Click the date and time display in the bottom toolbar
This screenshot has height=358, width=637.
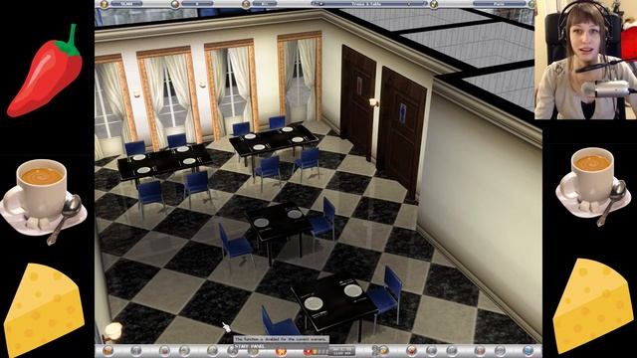tap(341, 351)
